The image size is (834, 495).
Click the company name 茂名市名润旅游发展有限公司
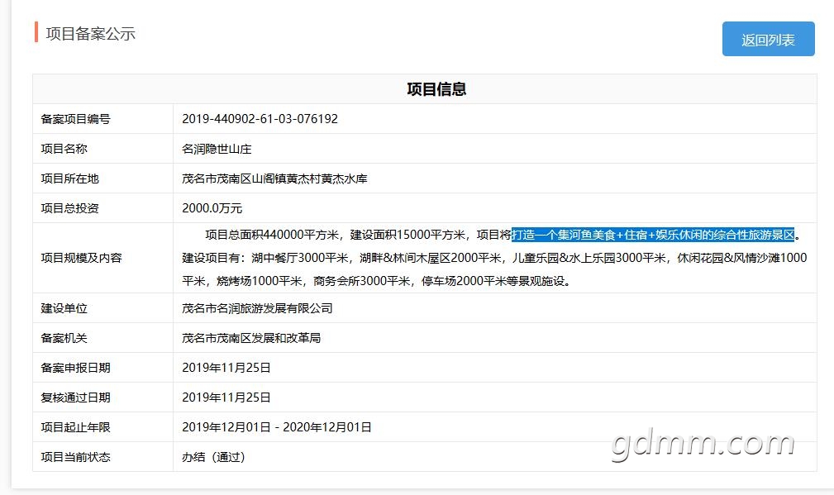257,308
